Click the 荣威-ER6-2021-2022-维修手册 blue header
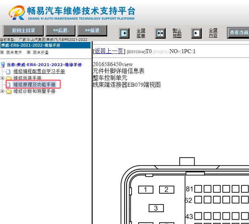 click(x=45, y=45)
